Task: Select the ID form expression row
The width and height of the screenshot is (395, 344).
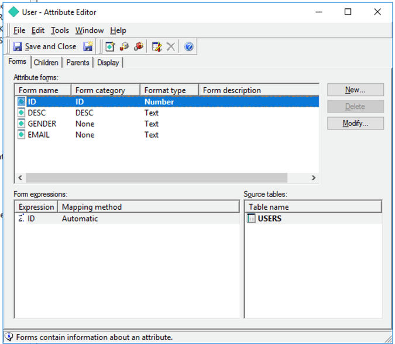Action: (x=31, y=219)
